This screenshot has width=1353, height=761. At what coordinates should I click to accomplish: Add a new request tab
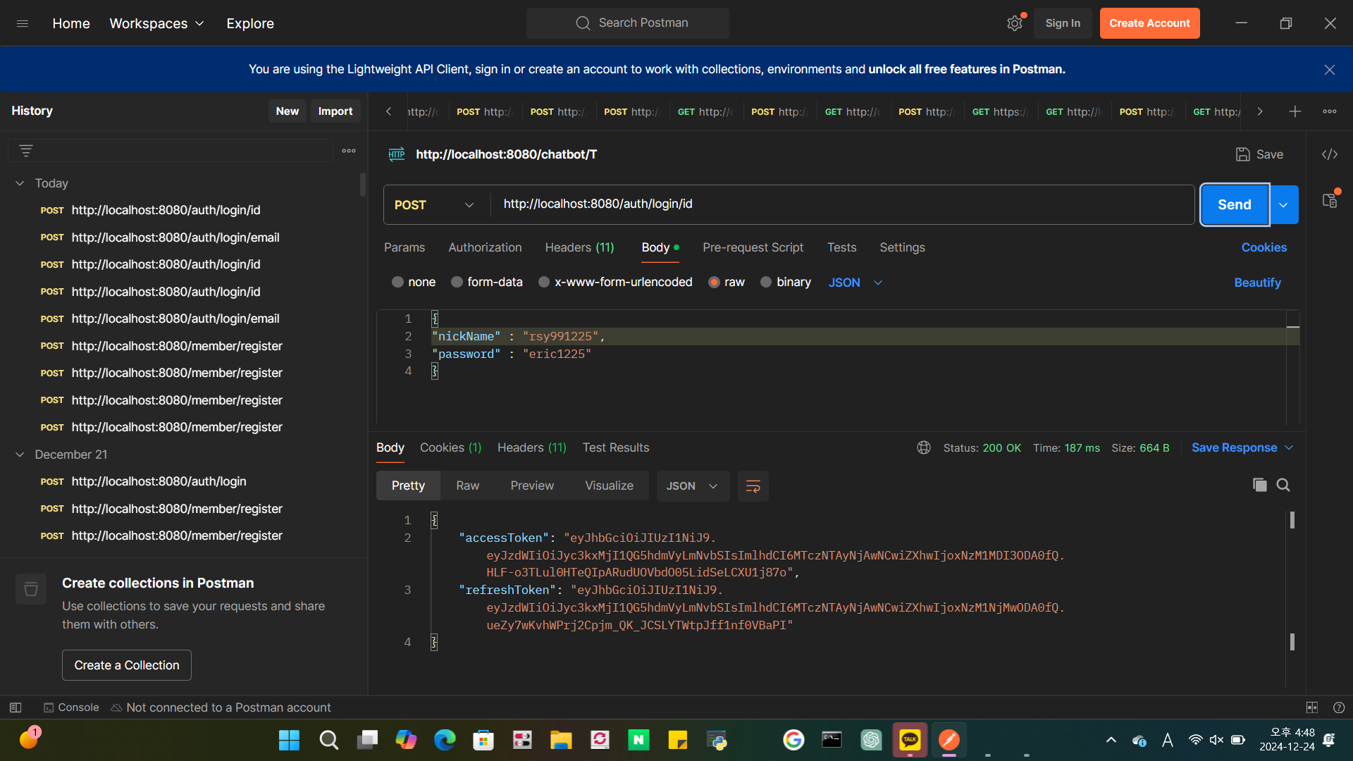tap(1295, 111)
